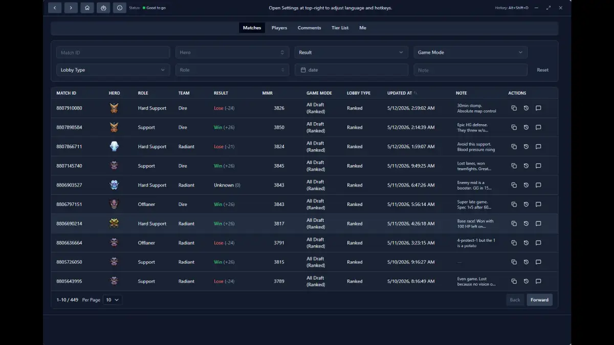
Task: Open the date picker field
Action: pyautogui.click(x=351, y=70)
